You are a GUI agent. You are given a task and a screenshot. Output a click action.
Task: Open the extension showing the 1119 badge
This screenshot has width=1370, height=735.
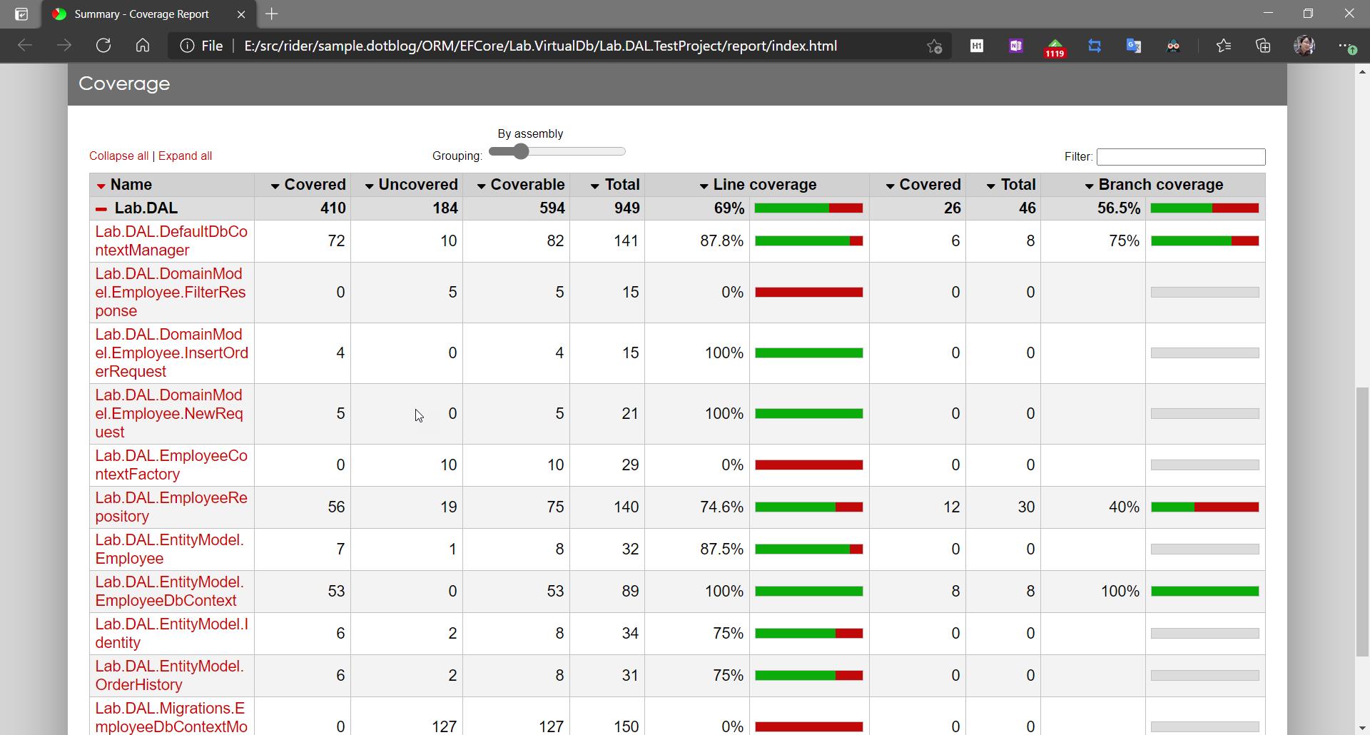[1055, 46]
